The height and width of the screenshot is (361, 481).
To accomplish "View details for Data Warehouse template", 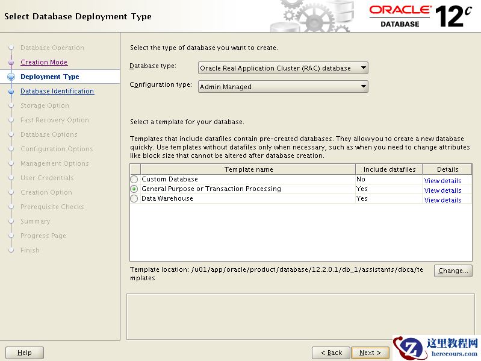I will (x=442, y=200).
